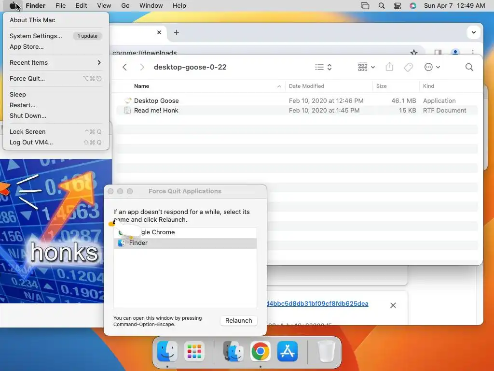Viewport: 494px width, 371px height.
Task: Open the Finder group-by dropdown
Action: 366,67
